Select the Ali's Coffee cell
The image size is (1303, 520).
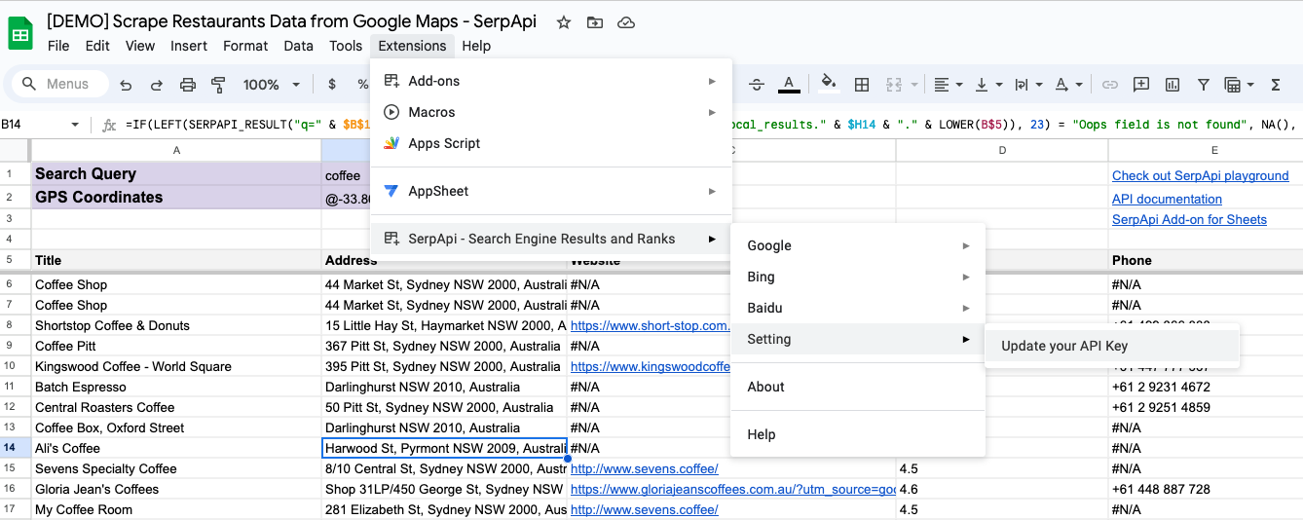pyautogui.click(x=176, y=448)
